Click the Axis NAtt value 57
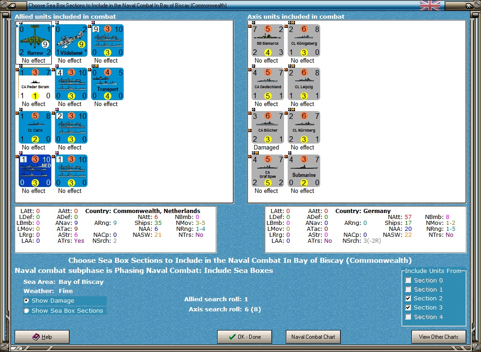 click(408, 217)
